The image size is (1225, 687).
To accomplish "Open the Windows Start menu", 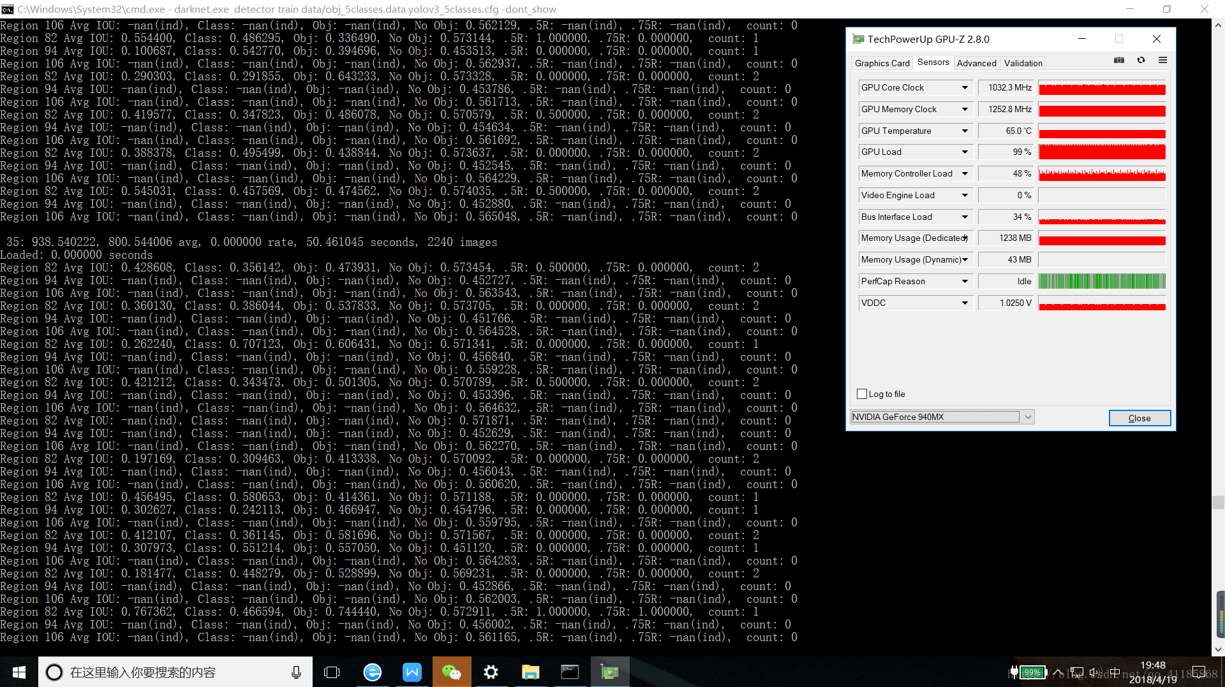I will point(19,672).
